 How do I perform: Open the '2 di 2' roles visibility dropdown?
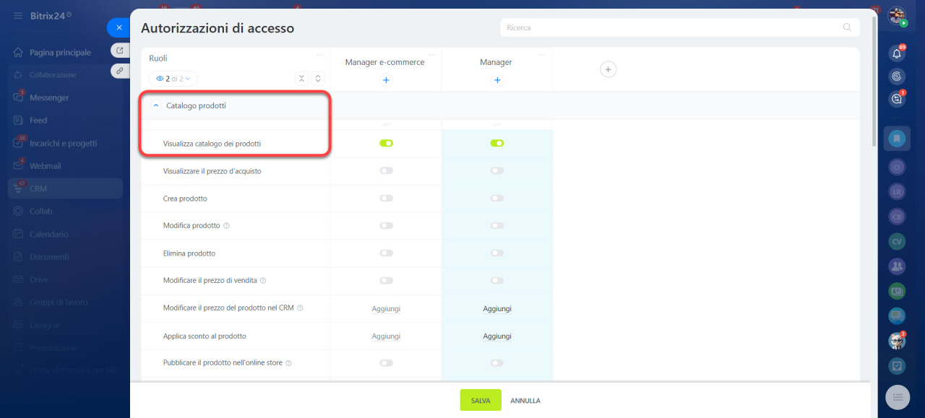coord(173,79)
